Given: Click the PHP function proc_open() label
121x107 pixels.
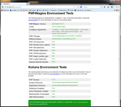Looking at the screenshot, I should tap(39, 45).
